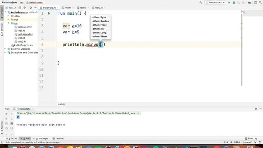Image resolution: width=263 pixels, height=148 pixels.
Task: Click the UTF-8 encoding status entry
Action: coord(237,142)
